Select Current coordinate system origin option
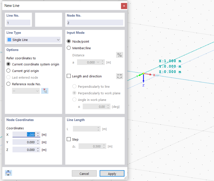This screenshot has width=214, height=181. tap(8, 64)
